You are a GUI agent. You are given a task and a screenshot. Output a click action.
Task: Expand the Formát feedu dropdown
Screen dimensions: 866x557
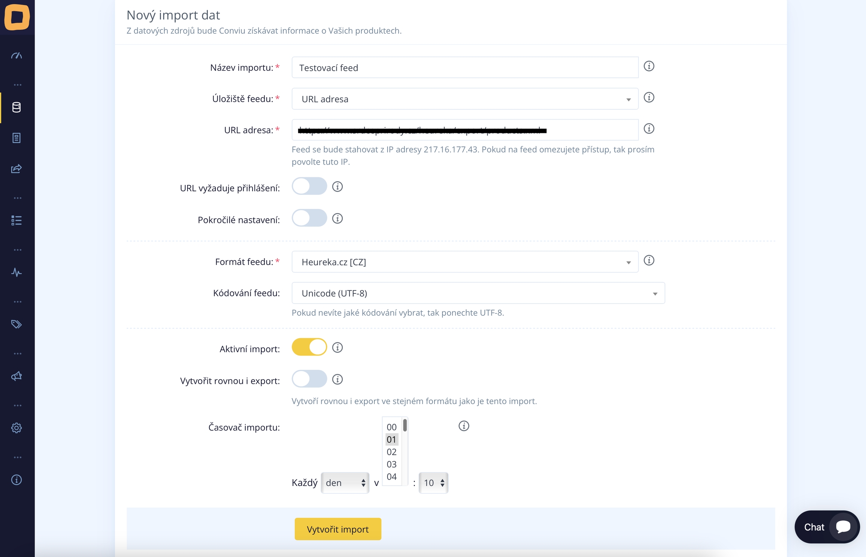[x=465, y=262]
